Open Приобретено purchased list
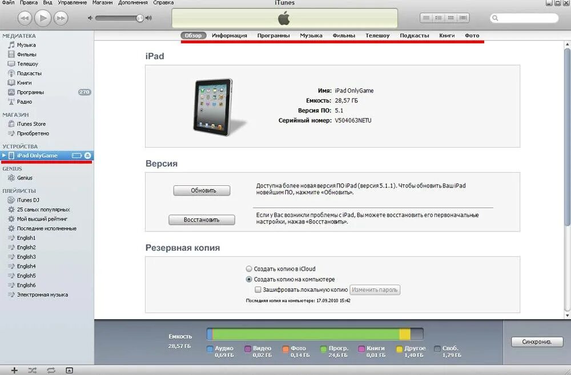Screen dimensions: 571x375 [x=33, y=133]
